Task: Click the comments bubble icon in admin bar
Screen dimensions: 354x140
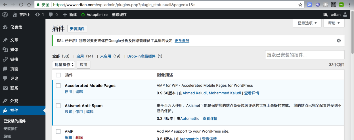Action: coord(51,14)
